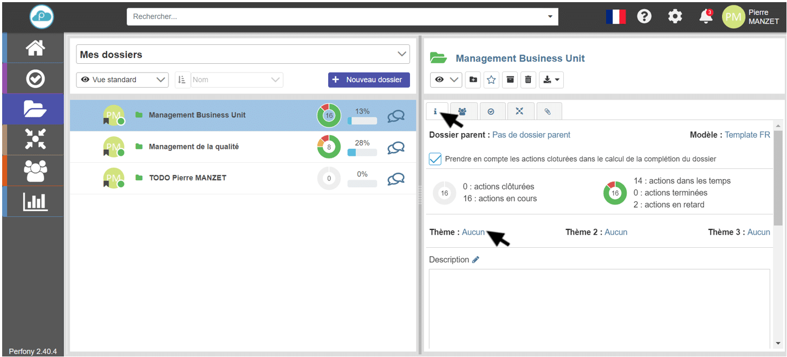Open the users group sidebar icon
The width and height of the screenshot is (787, 357).
coord(35,171)
